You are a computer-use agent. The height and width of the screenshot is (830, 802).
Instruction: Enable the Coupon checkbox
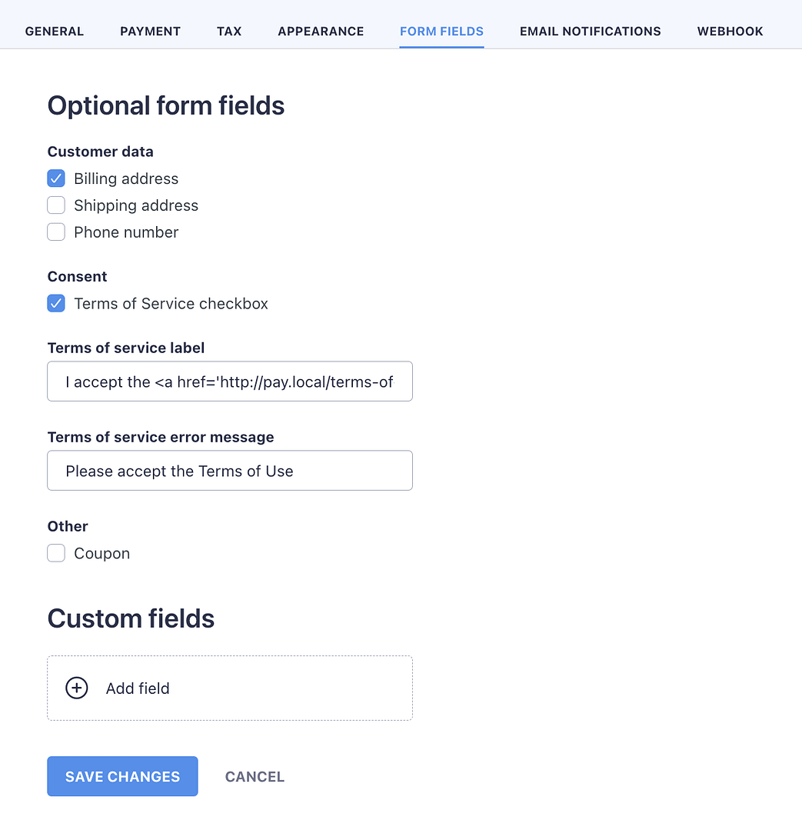pos(56,553)
